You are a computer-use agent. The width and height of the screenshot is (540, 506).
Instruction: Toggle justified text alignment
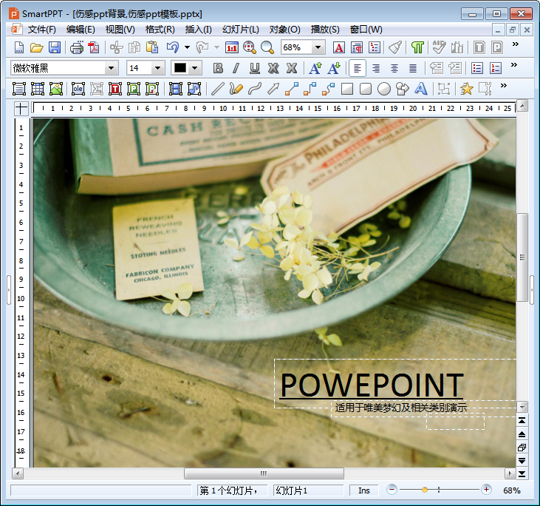click(x=413, y=68)
